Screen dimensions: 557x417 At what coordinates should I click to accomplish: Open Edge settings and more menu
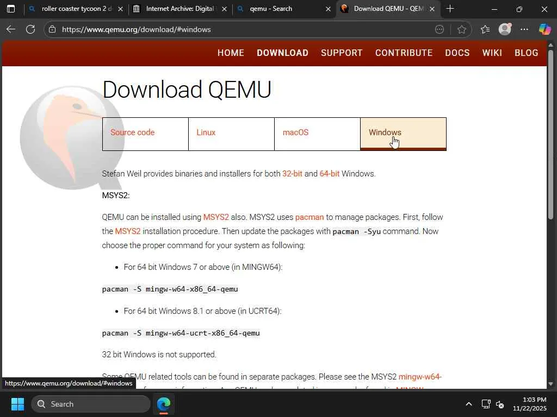(x=524, y=29)
